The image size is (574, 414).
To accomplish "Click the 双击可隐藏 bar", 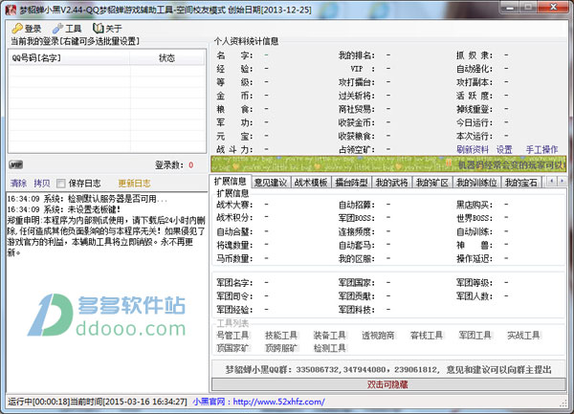I will coord(388,384).
